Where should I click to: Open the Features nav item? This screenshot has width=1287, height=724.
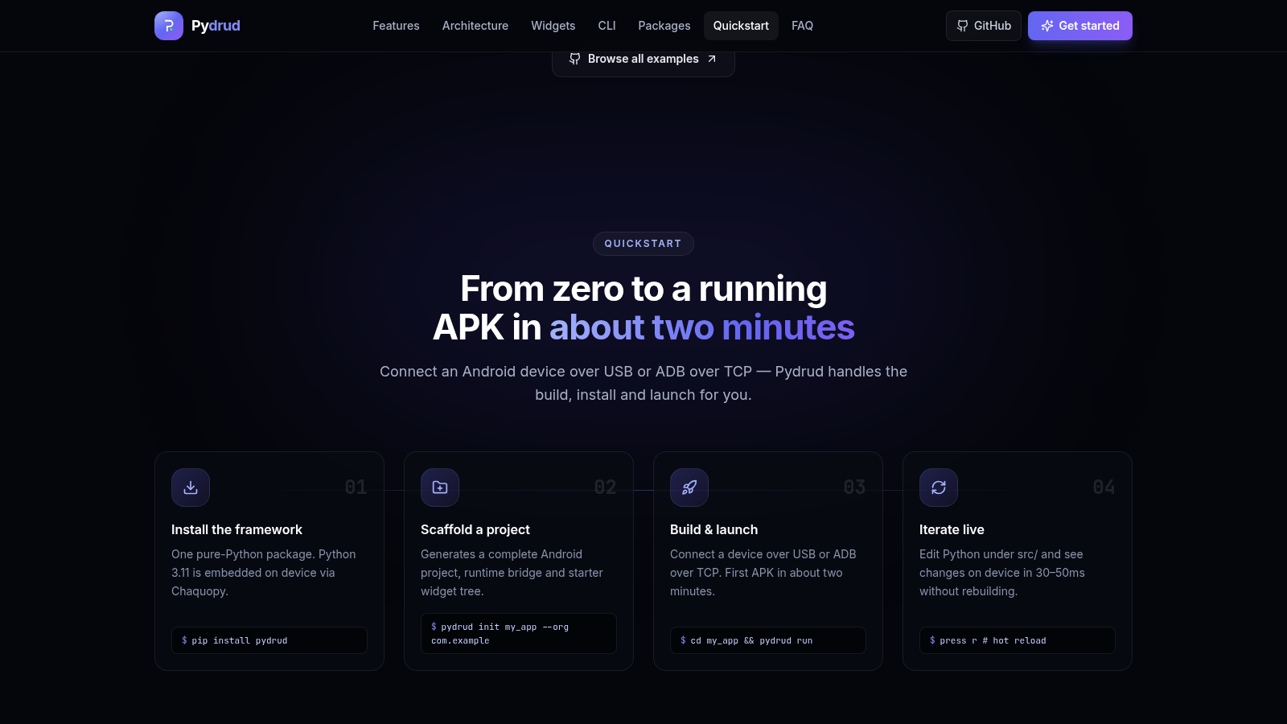(396, 26)
